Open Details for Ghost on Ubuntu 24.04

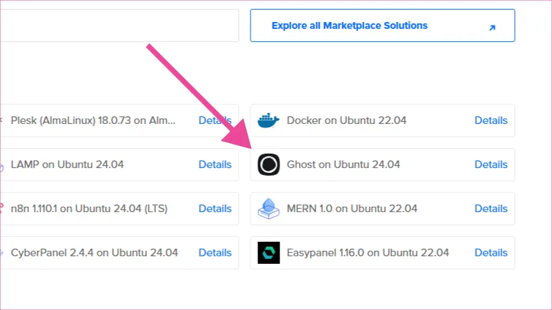[x=491, y=165]
